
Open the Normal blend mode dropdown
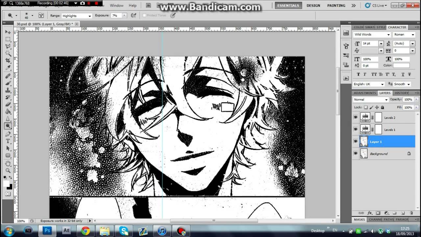[x=371, y=99]
